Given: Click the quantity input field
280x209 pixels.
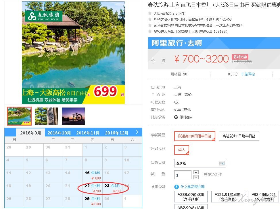Looking at the screenshot, I should pyautogui.click(x=183, y=175).
